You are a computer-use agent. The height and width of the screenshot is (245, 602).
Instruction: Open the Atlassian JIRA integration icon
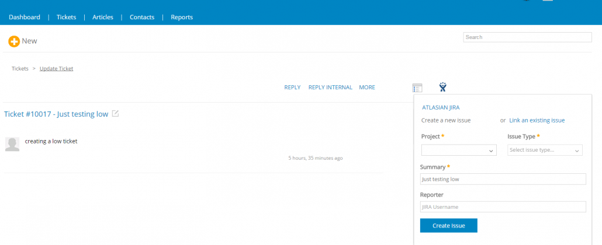pyautogui.click(x=443, y=87)
